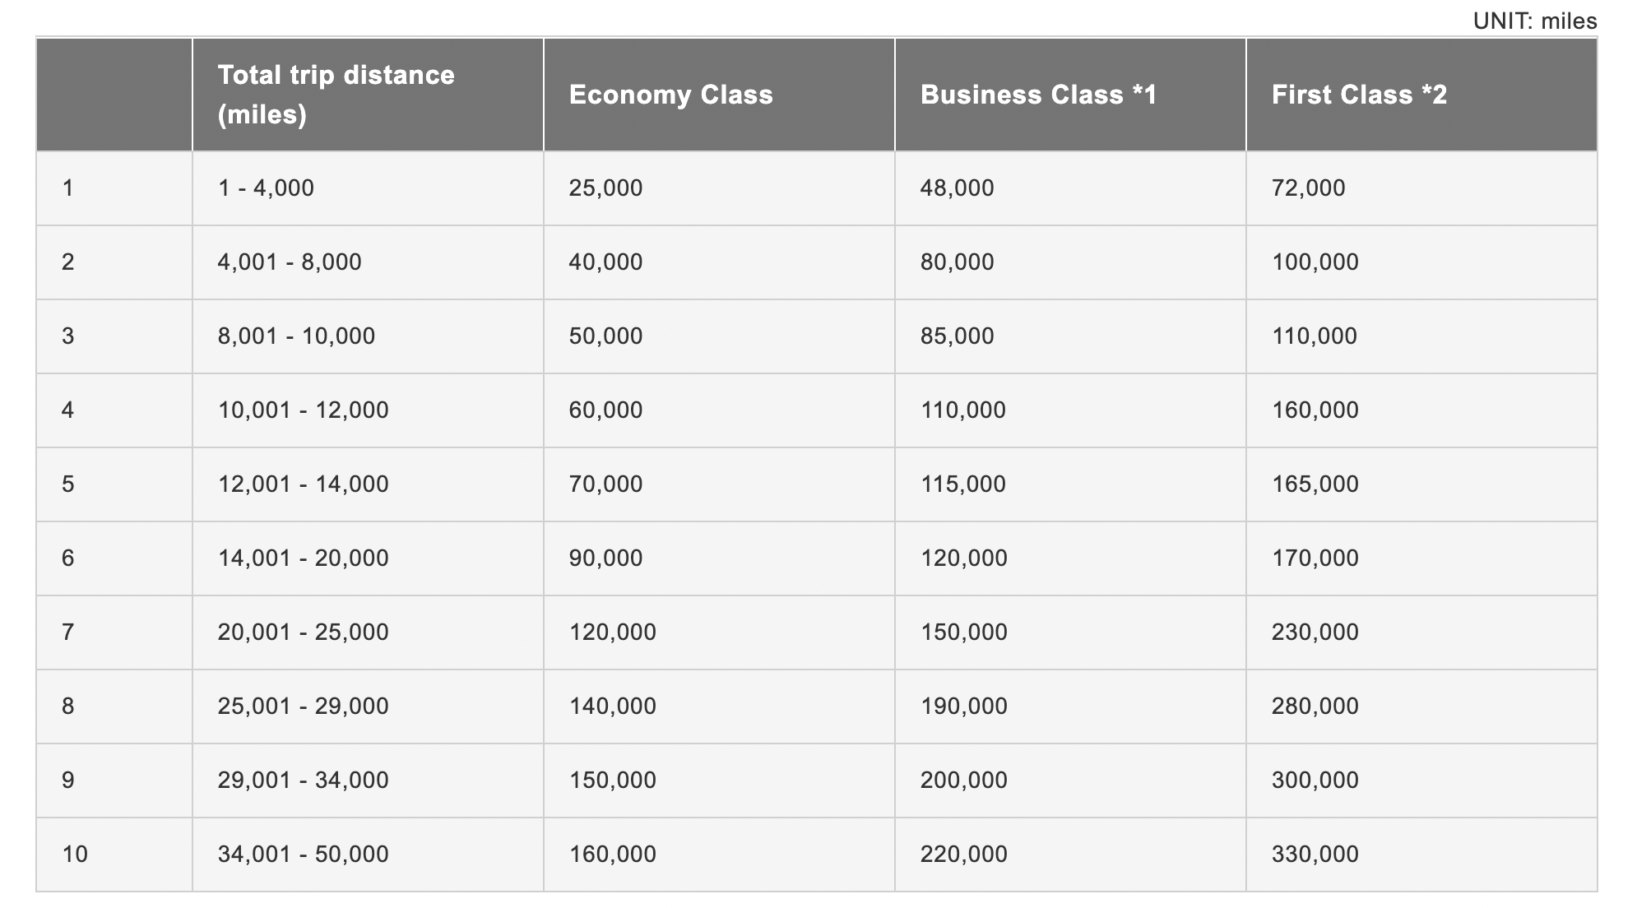This screenshot has height=908, width=1637.
Task: Select the 20,001 - 25,000 distance cell
Action: (x=303, y=632)
